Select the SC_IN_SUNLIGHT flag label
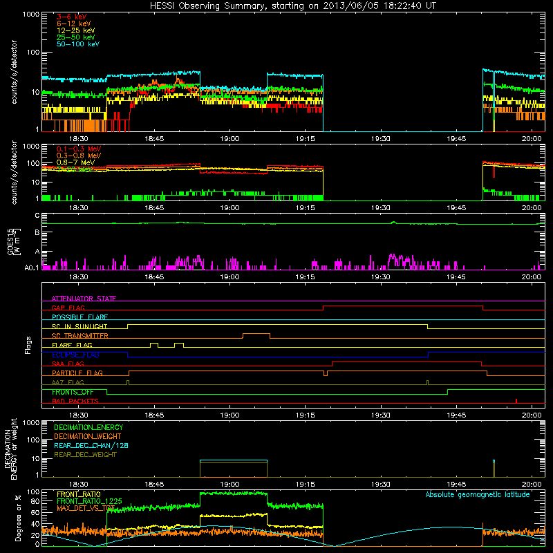This screenshot has width=553, height=553. (79, 326)
